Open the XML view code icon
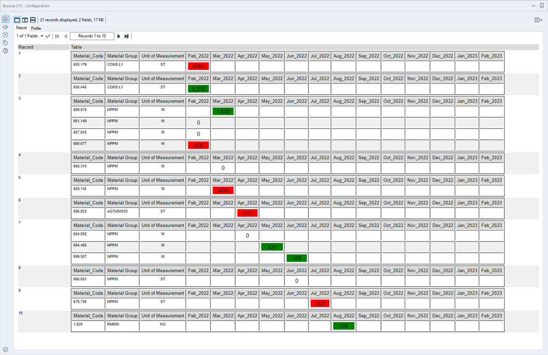 pyautogui.click(x=5, y=27)
